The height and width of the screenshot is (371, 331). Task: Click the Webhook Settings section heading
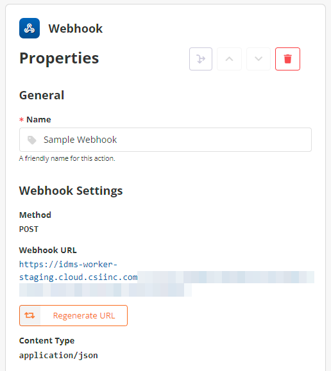coord(71,191)
